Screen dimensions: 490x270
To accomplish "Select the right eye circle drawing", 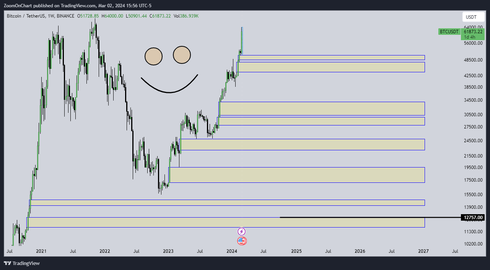I will click(182, 55).
